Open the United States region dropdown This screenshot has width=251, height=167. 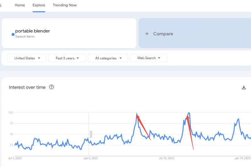[x=27, y=58]
